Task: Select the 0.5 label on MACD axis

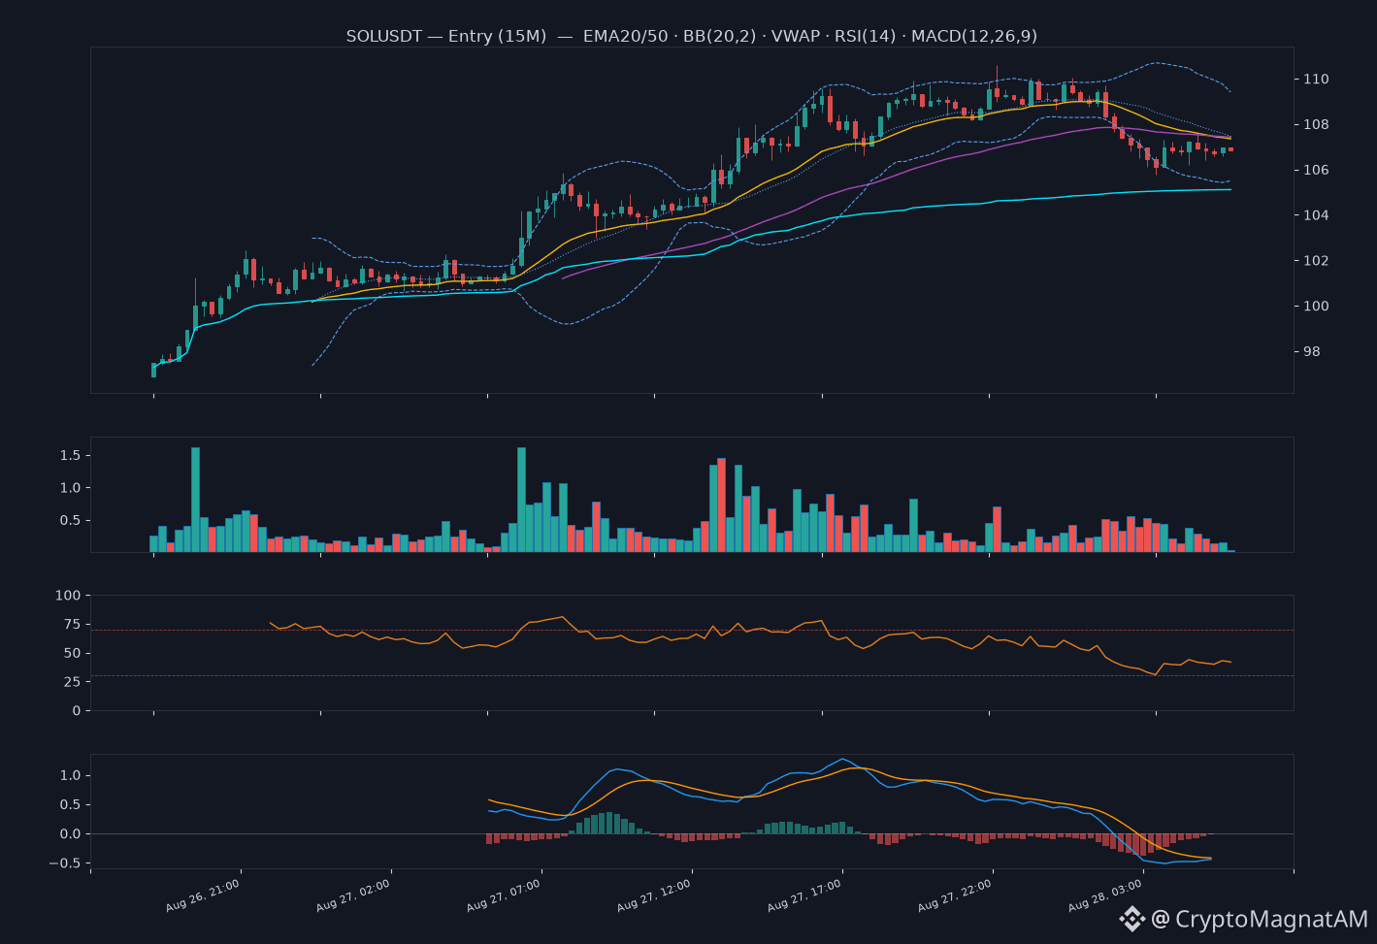Action: click(x=70, y=804)
